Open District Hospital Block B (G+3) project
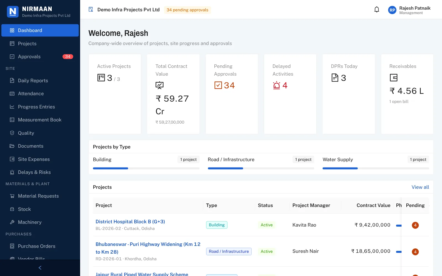The width and height of the screenshot is (442, 276). [130, 222]
